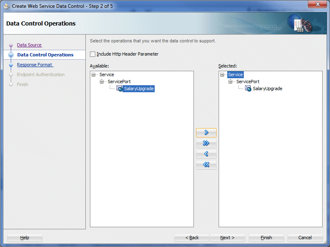330x247 pixels.
Task: Close the Create Web Service dialog
Action: (x=318, y=4)
